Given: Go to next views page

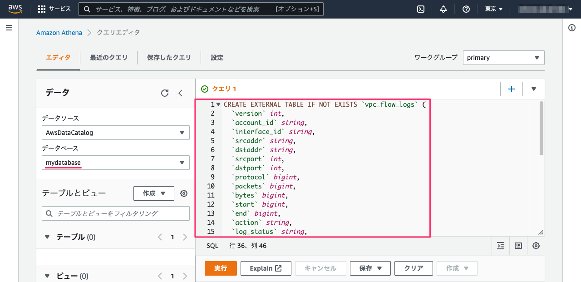Looking at the screenshot, I should tap(185, 276).
